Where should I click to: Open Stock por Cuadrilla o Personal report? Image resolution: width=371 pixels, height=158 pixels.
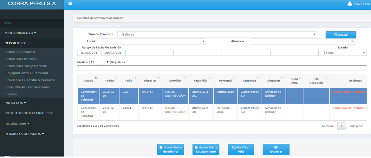(30, 80)
